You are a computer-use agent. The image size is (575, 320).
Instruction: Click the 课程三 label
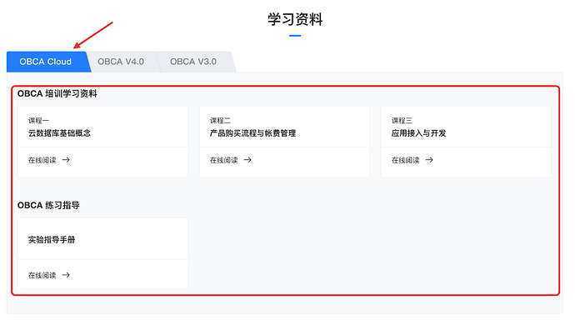tap(402, 121)
